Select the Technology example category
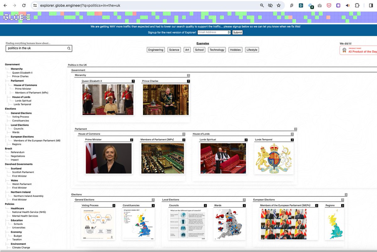 point(217,50)
